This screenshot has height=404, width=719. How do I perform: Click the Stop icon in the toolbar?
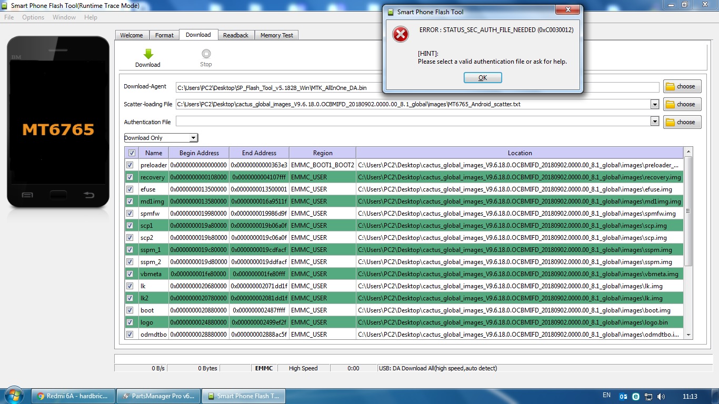[206, 54]
